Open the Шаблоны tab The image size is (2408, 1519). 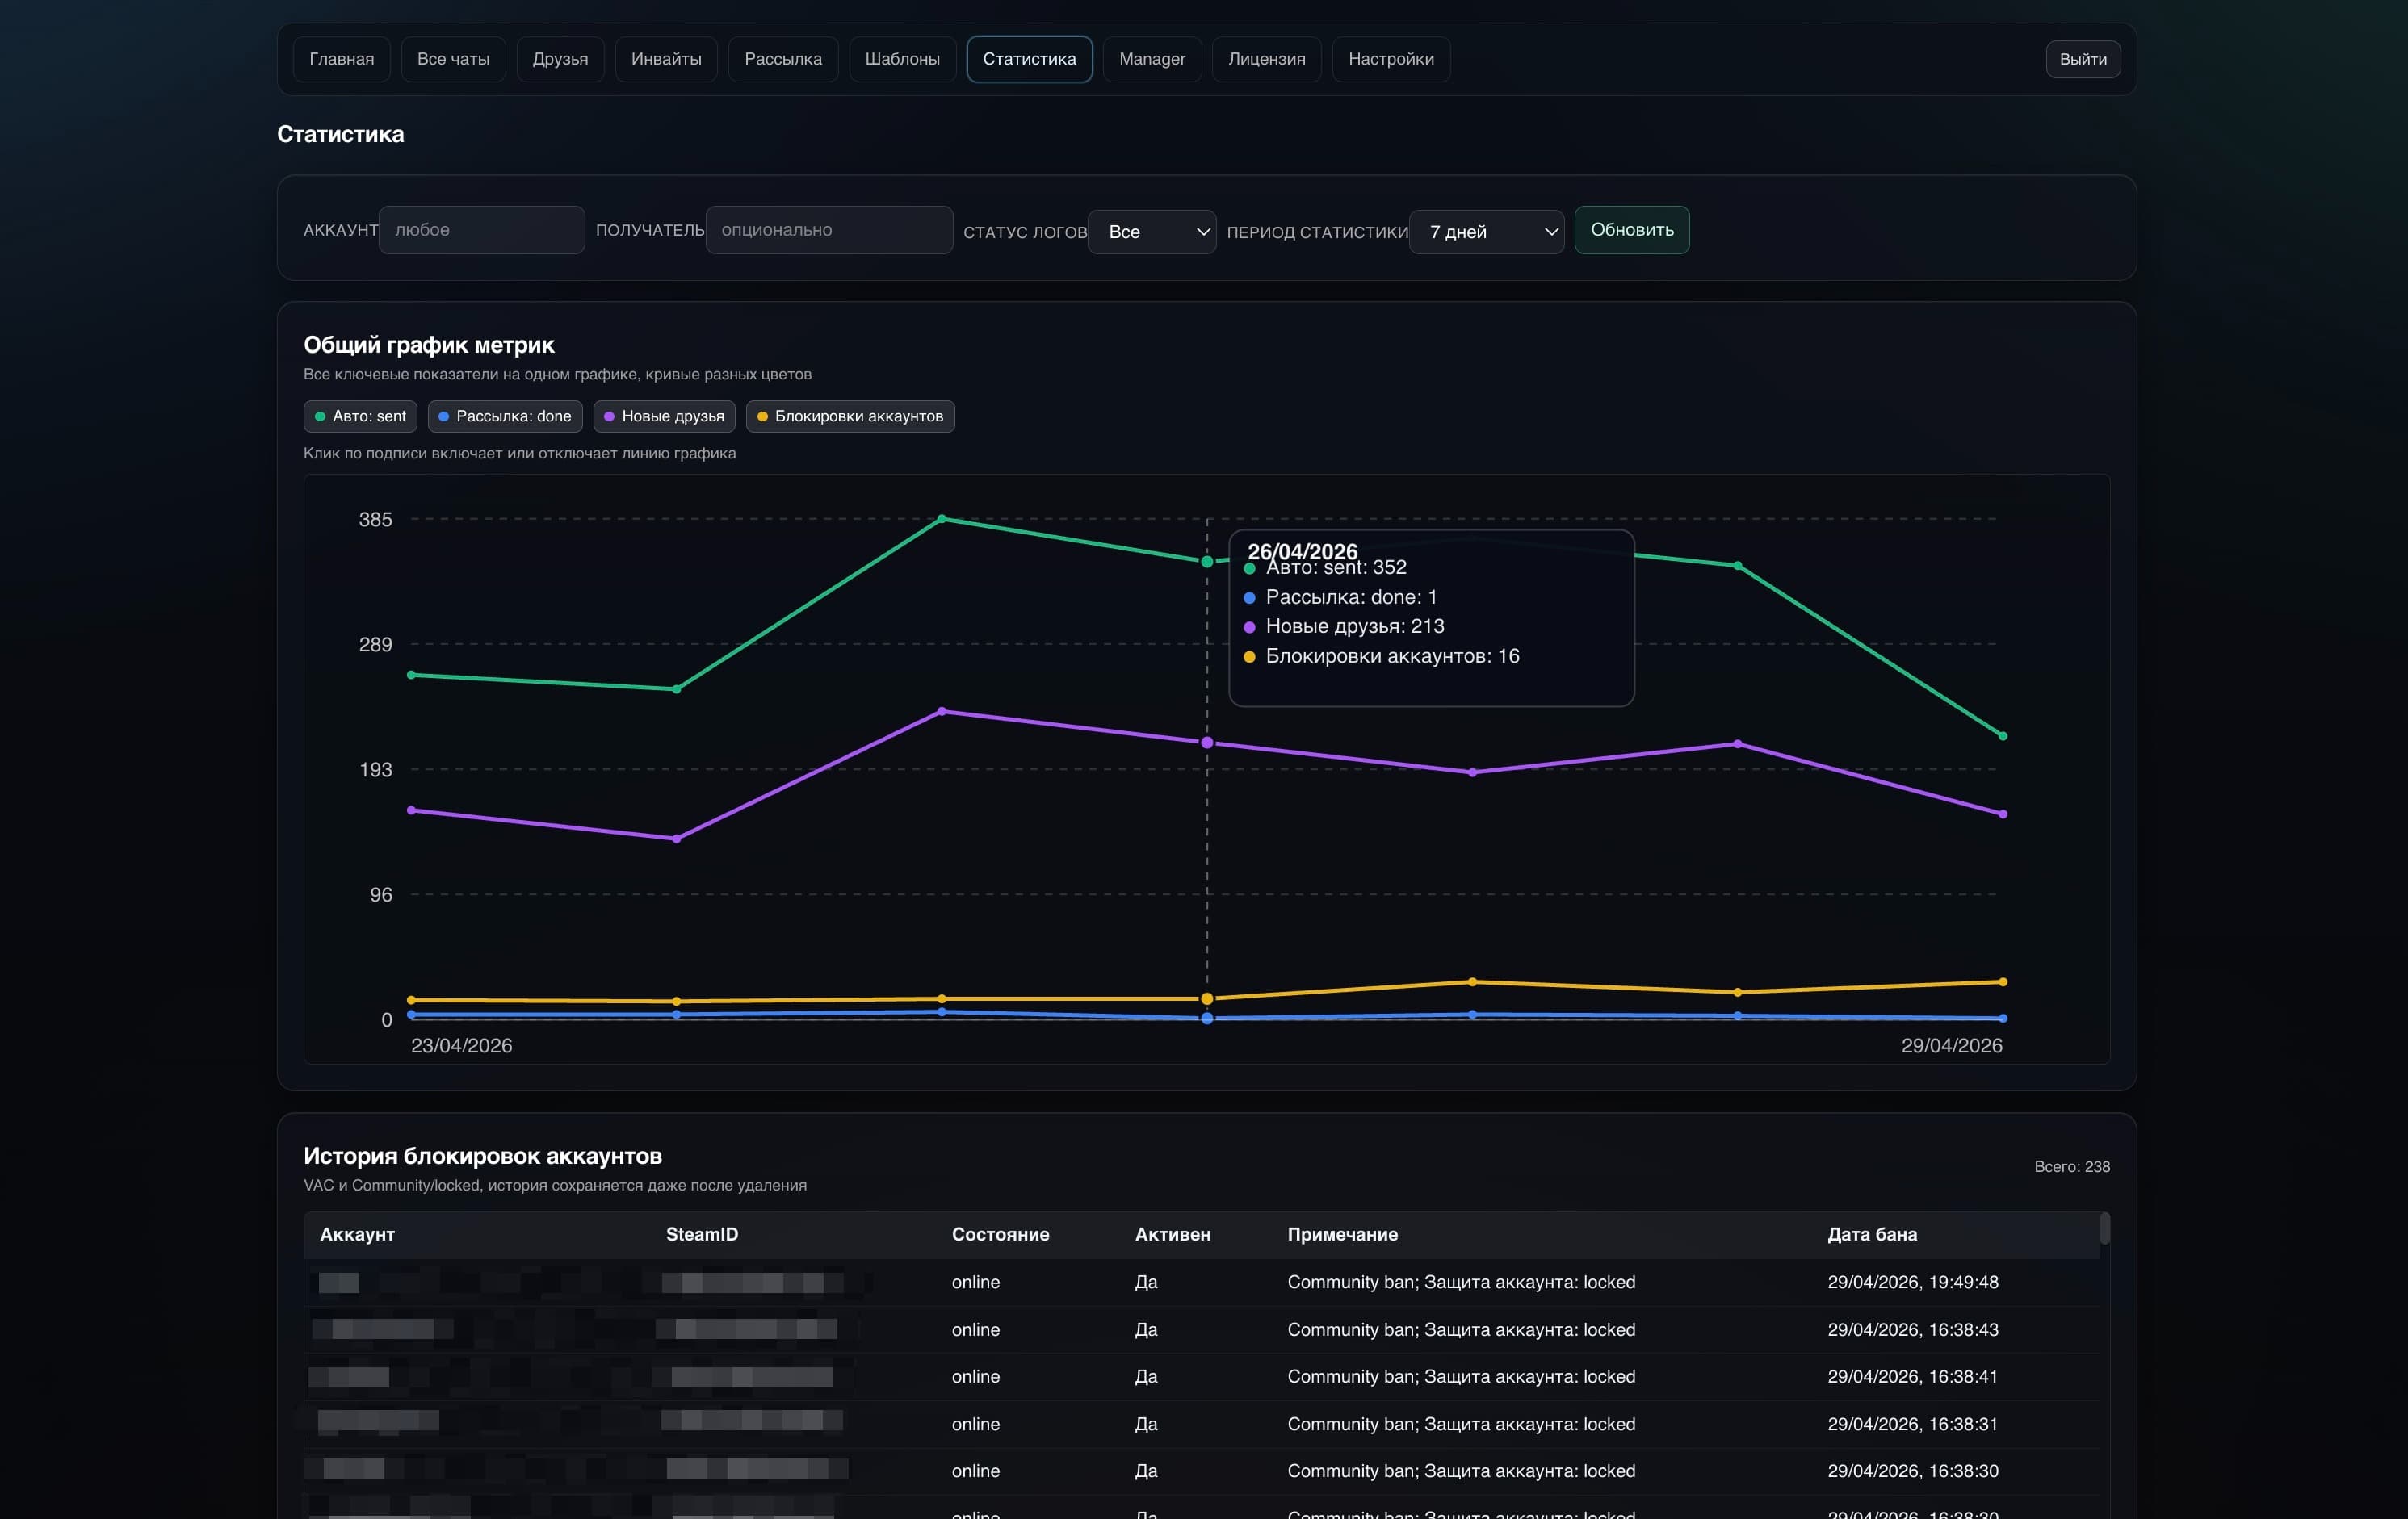(x=902, y=59)
